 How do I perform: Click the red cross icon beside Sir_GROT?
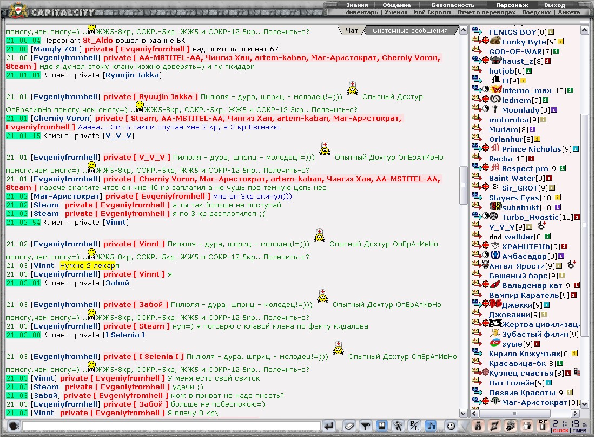pyautogui.click(x=485, y=187)
